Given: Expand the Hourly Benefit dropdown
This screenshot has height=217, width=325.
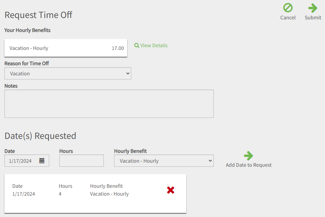Looking at the screenshot, I should [164, 161].
